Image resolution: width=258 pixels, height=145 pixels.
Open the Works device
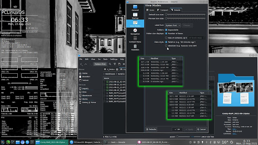pos(83,99)
